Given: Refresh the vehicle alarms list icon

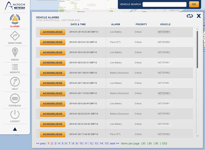Looking at the screenshot, I should (190, 16).
